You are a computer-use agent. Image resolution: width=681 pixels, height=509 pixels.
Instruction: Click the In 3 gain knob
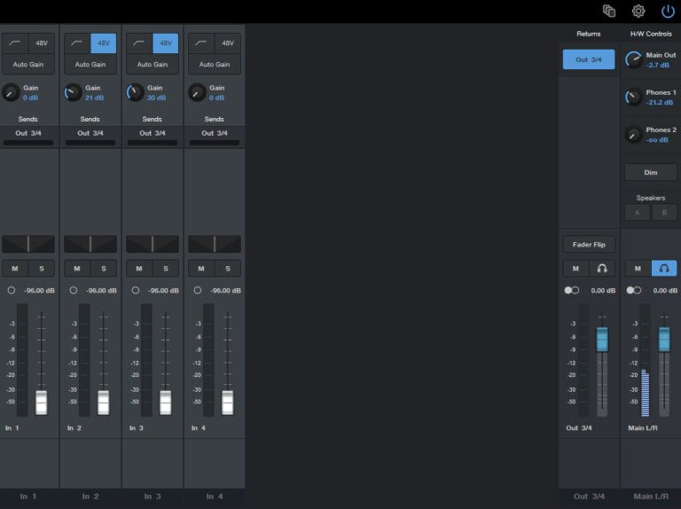(x=135, y=92)
